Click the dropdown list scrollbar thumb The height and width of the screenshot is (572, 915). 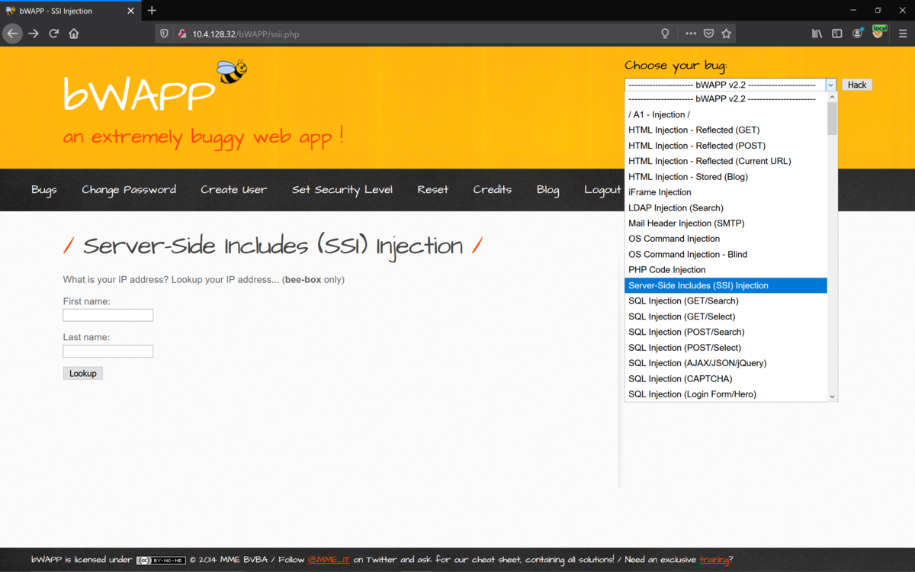[833, 118]
